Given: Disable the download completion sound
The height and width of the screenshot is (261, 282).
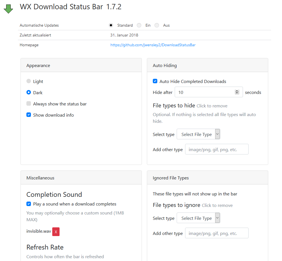Looking at the screenshot, I should [28, 204].
